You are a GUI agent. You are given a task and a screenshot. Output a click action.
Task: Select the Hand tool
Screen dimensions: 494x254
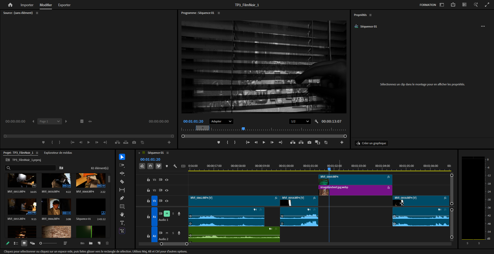[x=122, y=215]
